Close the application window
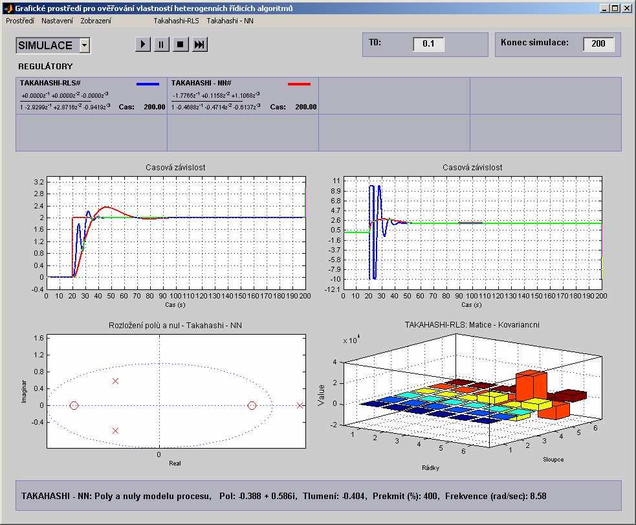The image size is (636, 525). (x=626, y=8)
